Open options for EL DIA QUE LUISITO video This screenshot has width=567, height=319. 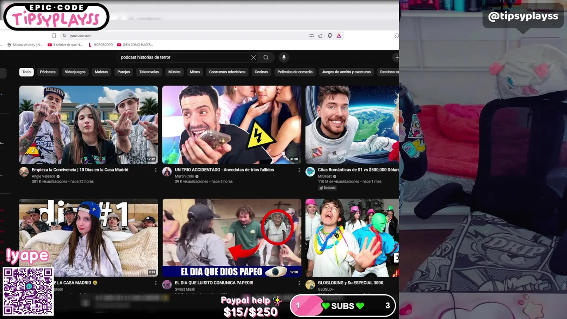pos(299,283)
